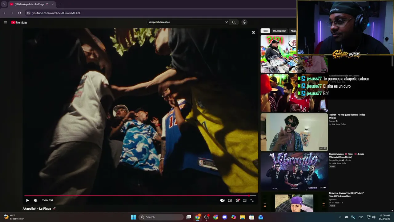The image size is (394, 222).
Task: Start voice search with microphone
Action: coord(244,22)
